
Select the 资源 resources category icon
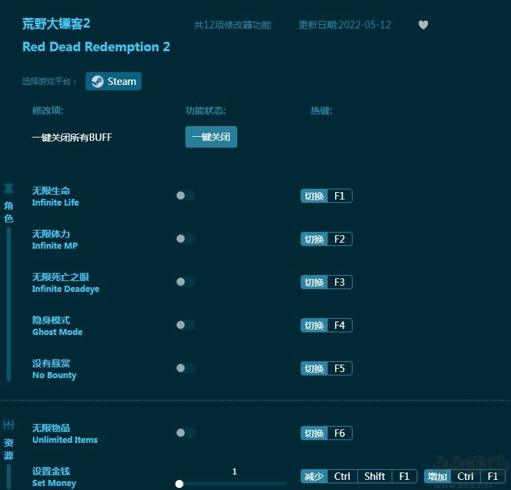click(9, 425)
